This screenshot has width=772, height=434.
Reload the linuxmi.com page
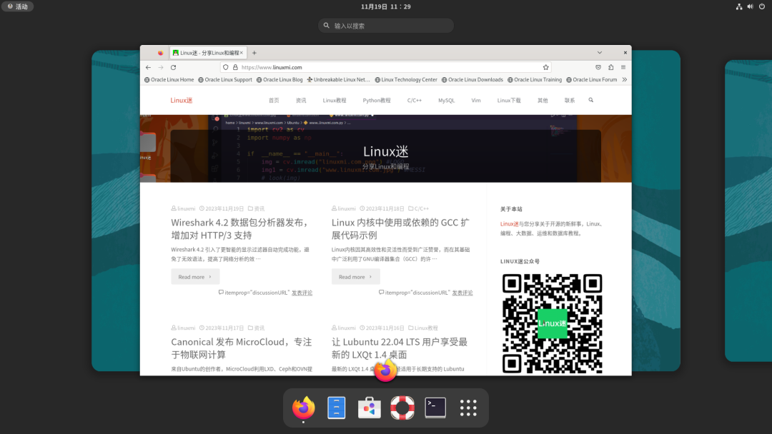tap(173, 67)
